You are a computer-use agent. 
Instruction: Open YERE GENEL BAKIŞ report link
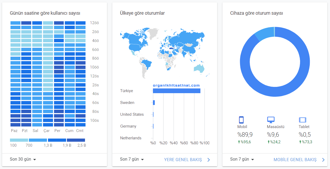pos(183,160)
